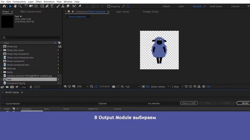Switch to Effect Controls tab
This screenshot has width=250, height=140.
[30, 12]
